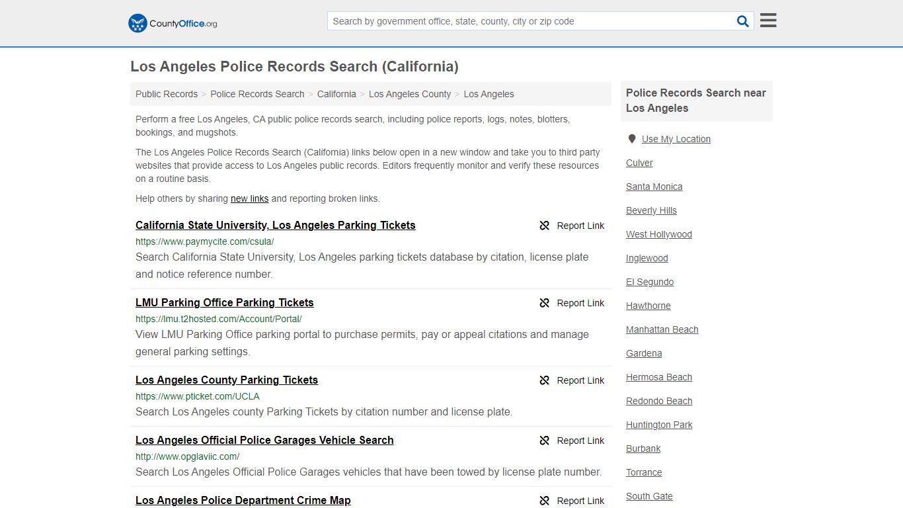Open the paymycite.com/csula URL
This screenshot has height=508, width=903.
(x=204, y=241)
